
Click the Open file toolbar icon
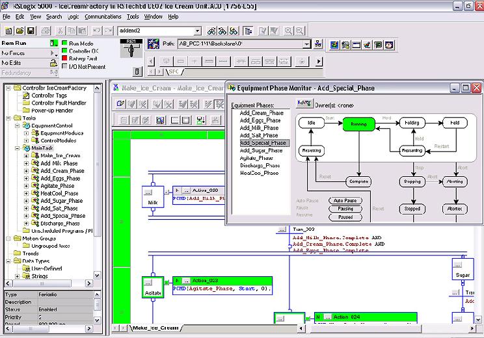coord(20,31)
